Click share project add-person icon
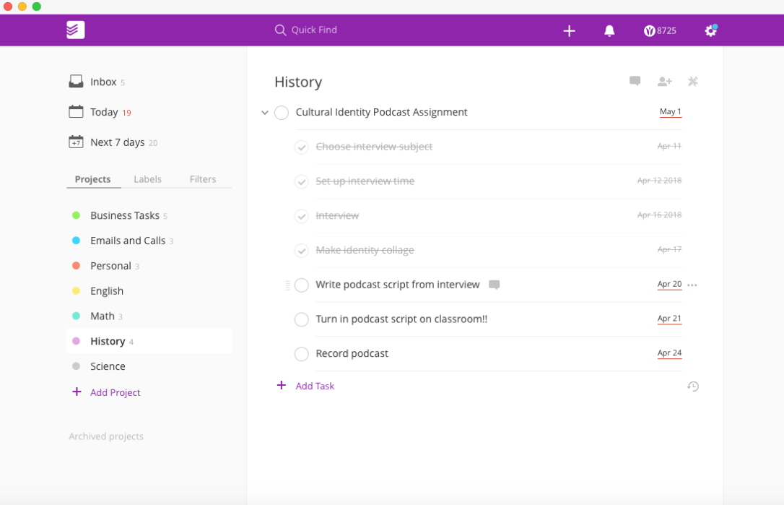The height and width of the screenshot is (505, 784). pyautogui.click(x=664, y=82)
